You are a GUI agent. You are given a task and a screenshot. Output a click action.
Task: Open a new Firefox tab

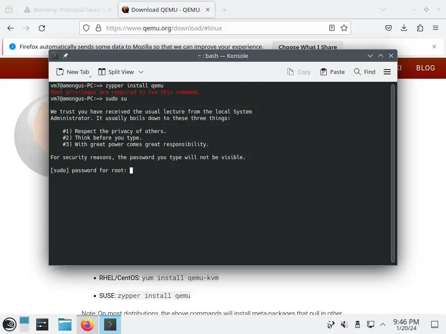pos(224,10)
